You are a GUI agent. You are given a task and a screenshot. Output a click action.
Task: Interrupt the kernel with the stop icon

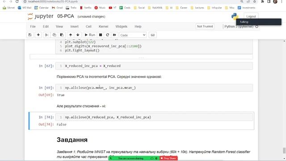[x=101, y=35]
